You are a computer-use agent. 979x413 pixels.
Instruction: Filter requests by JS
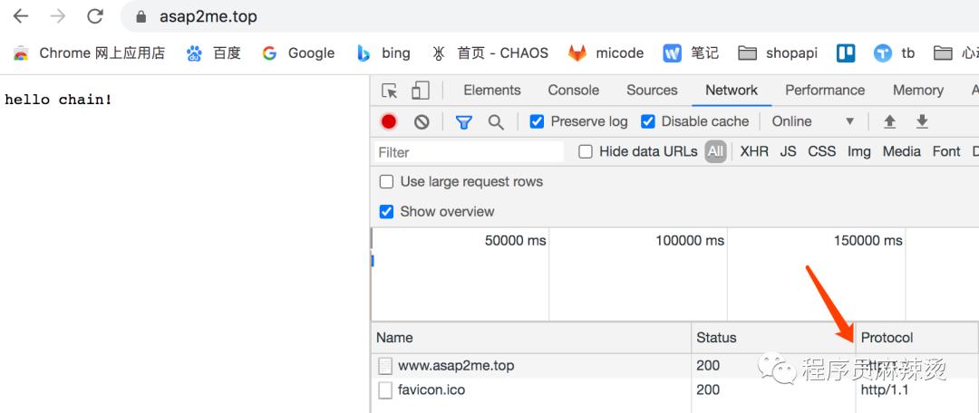click(788, 151)
